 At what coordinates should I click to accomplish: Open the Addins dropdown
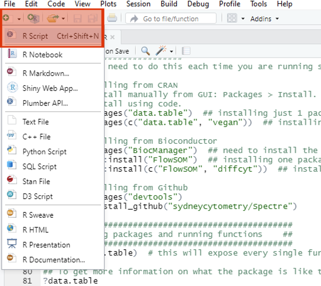(264, 19)
